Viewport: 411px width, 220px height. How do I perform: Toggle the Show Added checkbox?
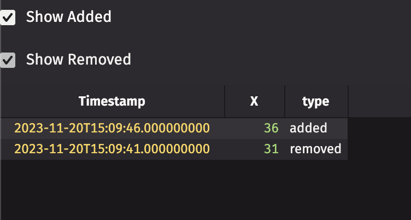pyautogui.click(x=8, y=18)
